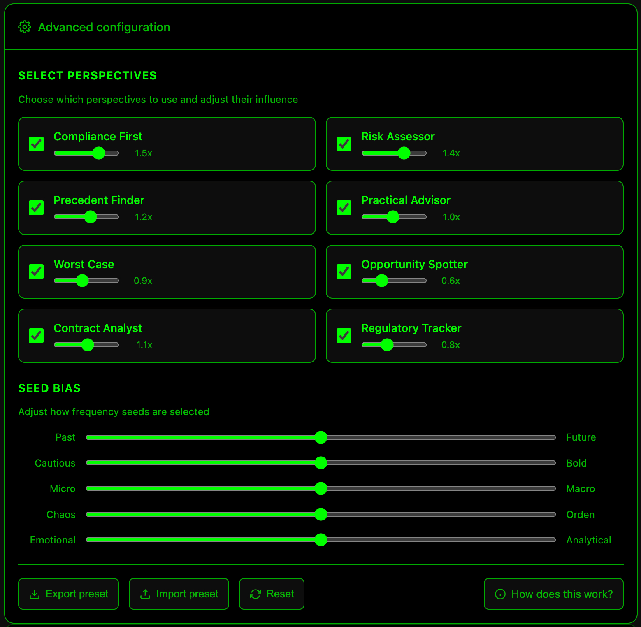Open How does this work
The width and height of the screenshot is (641, 627).
[553, 594]
